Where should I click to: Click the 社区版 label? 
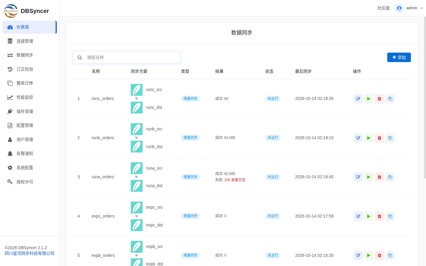click(383, 8)
